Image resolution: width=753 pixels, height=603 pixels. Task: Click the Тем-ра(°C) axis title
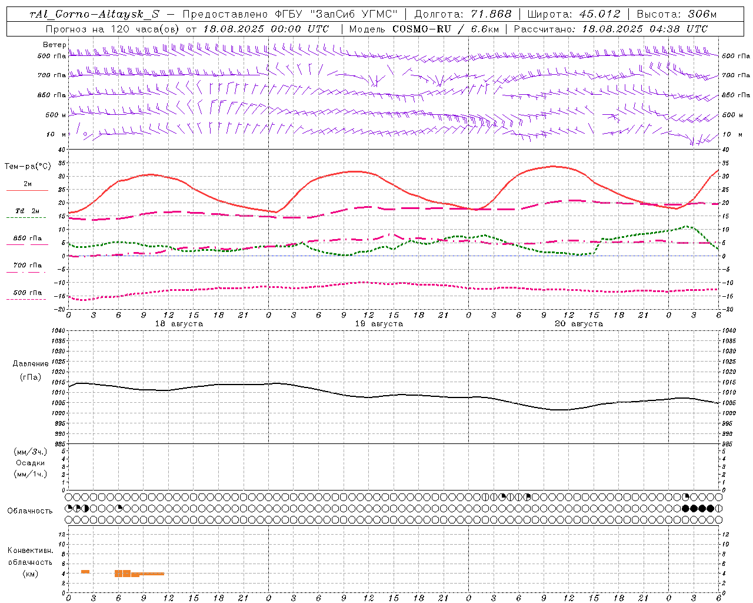coord(28,167)
